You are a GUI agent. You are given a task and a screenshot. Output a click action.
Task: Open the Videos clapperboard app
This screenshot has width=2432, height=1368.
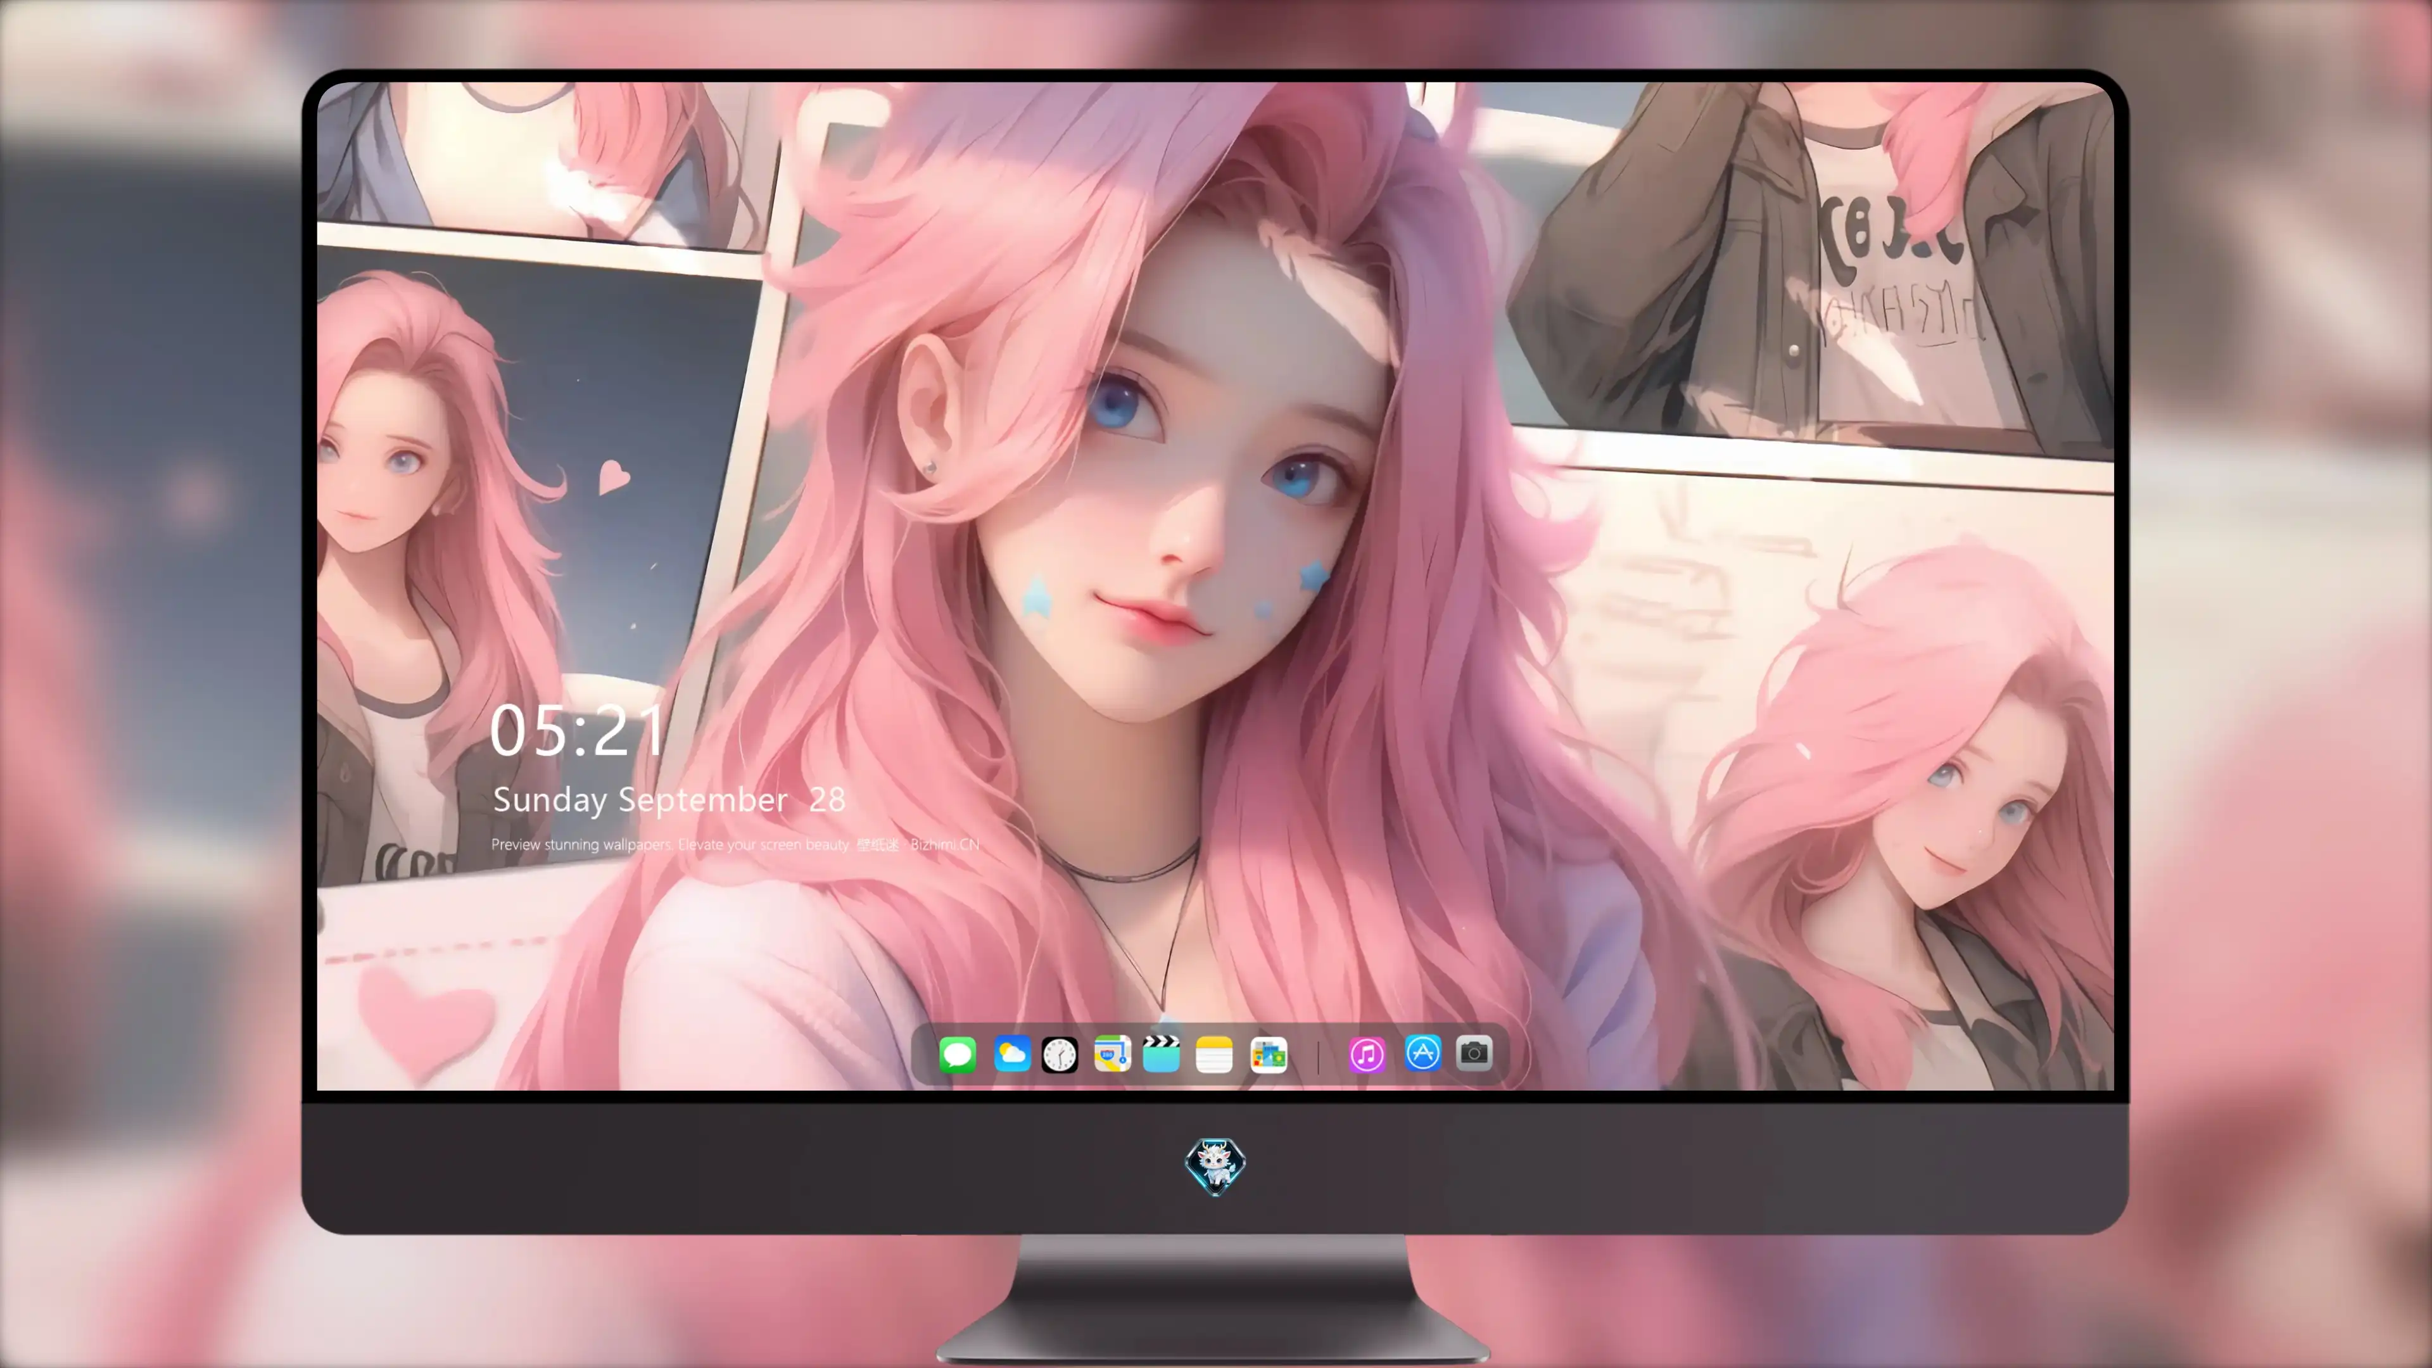(1162, 1054)
